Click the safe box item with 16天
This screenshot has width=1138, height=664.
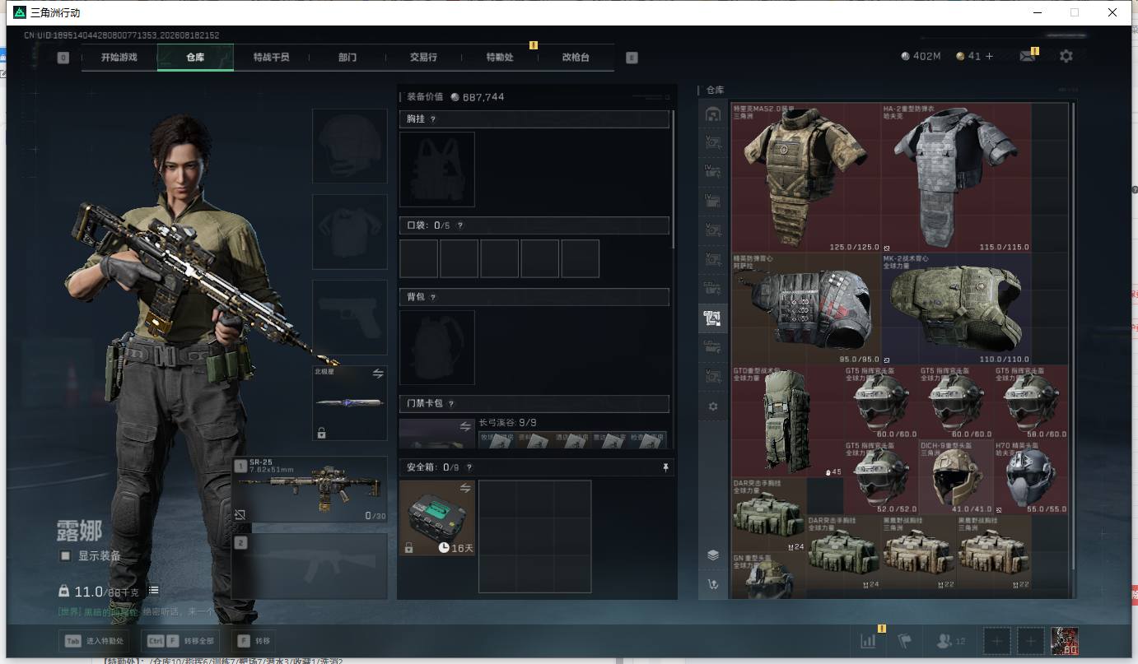click(437, 518)
